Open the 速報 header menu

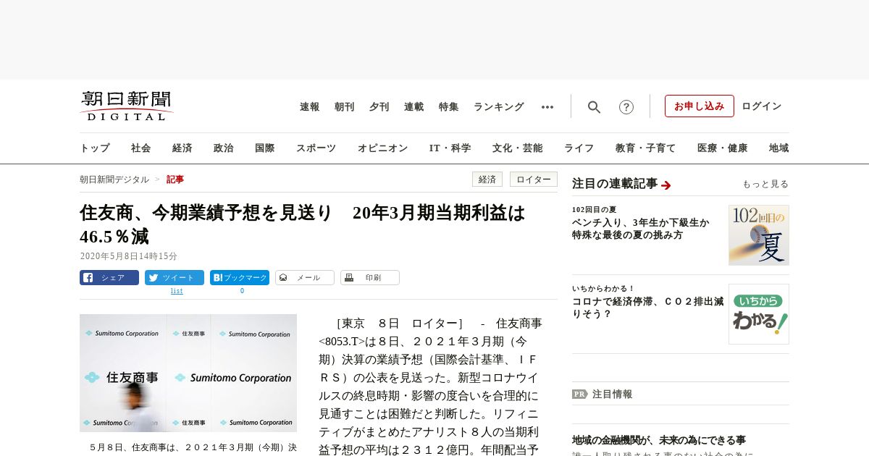[310, 107]
